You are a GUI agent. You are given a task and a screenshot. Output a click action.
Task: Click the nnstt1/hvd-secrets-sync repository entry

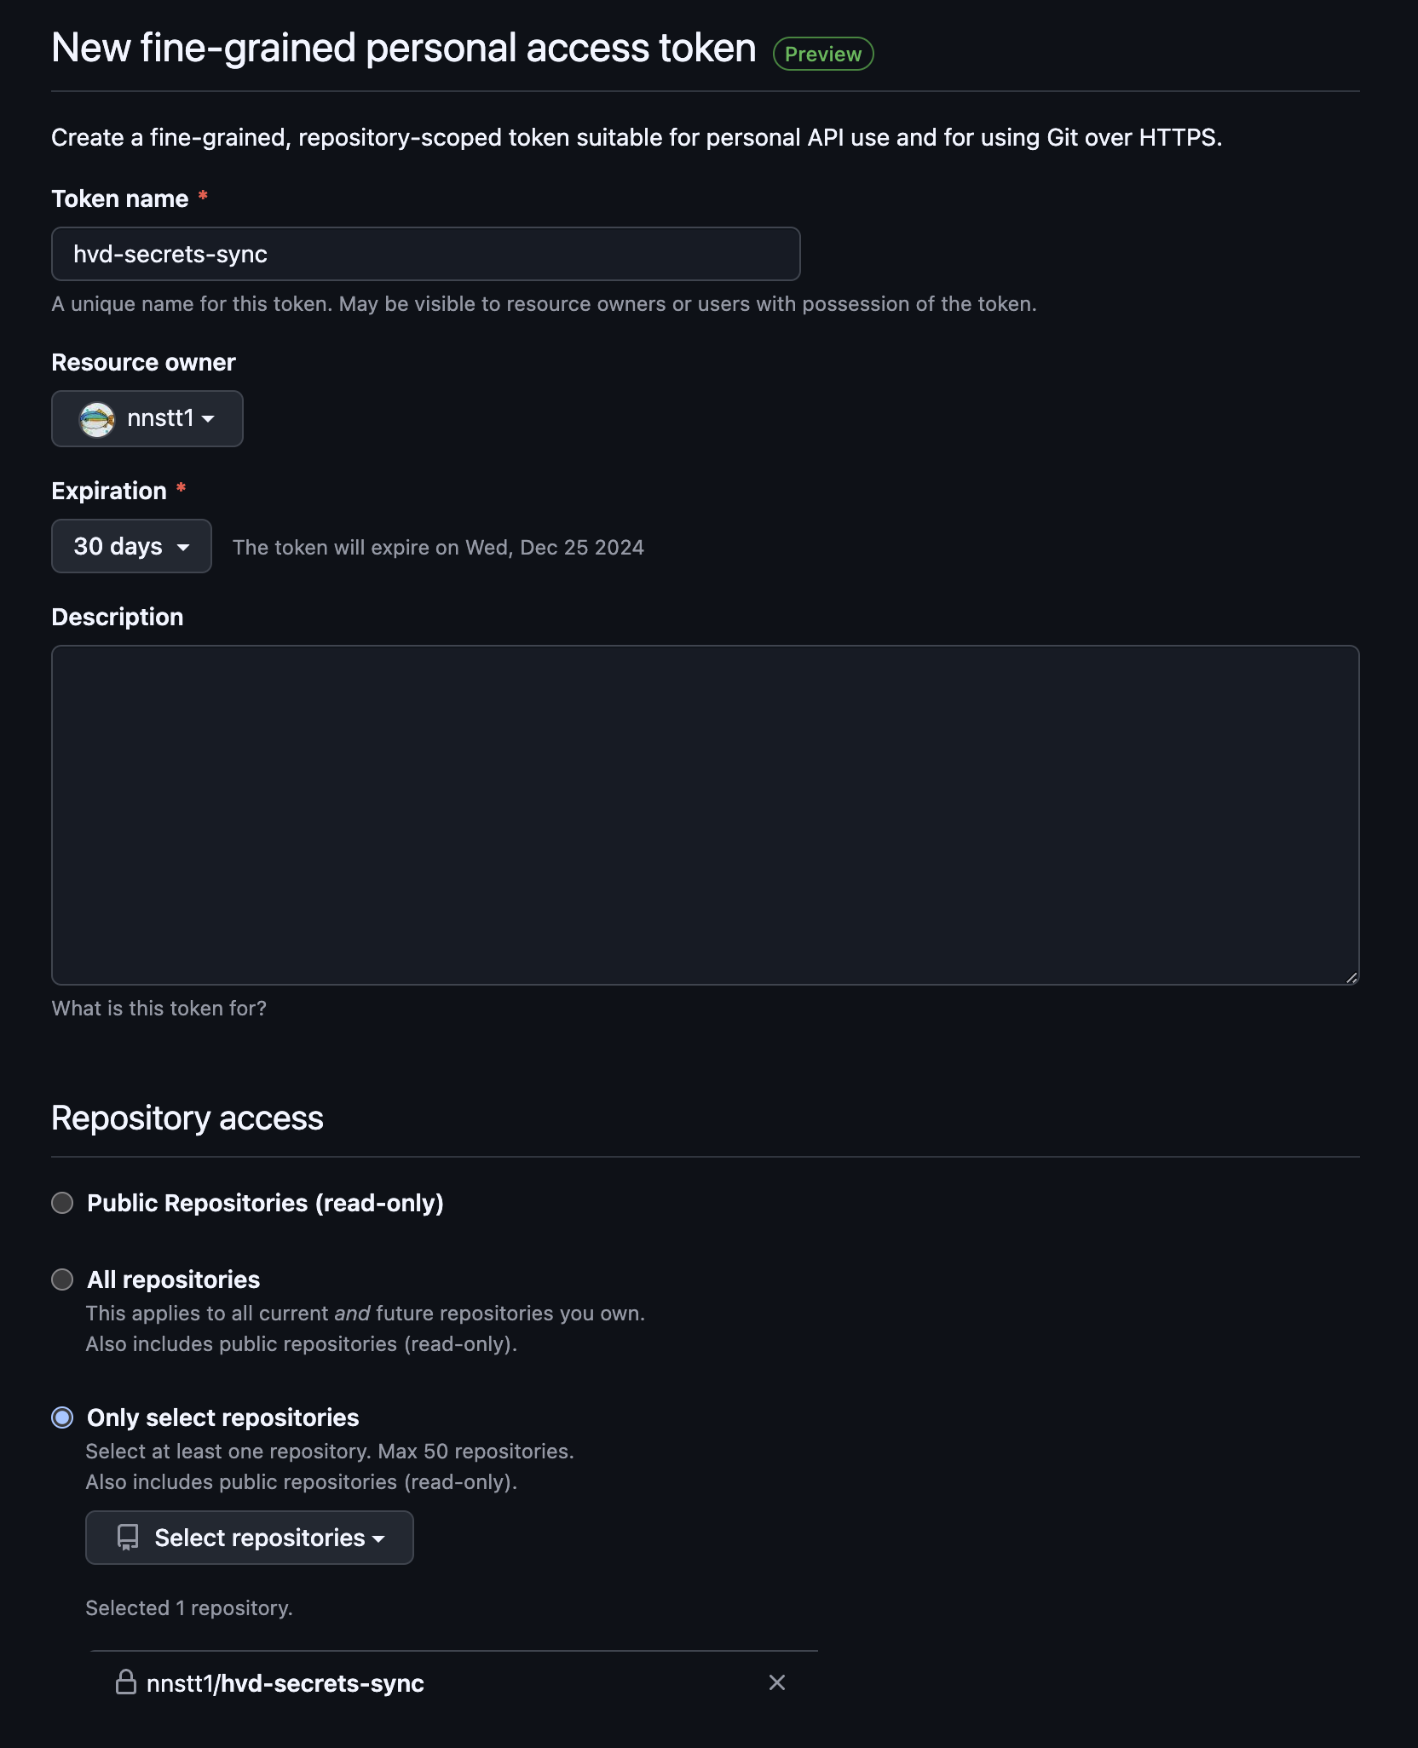(285, 1683)
